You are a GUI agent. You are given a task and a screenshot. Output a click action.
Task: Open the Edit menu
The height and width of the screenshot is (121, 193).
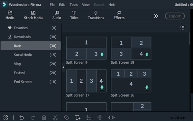tap(62, 5)
